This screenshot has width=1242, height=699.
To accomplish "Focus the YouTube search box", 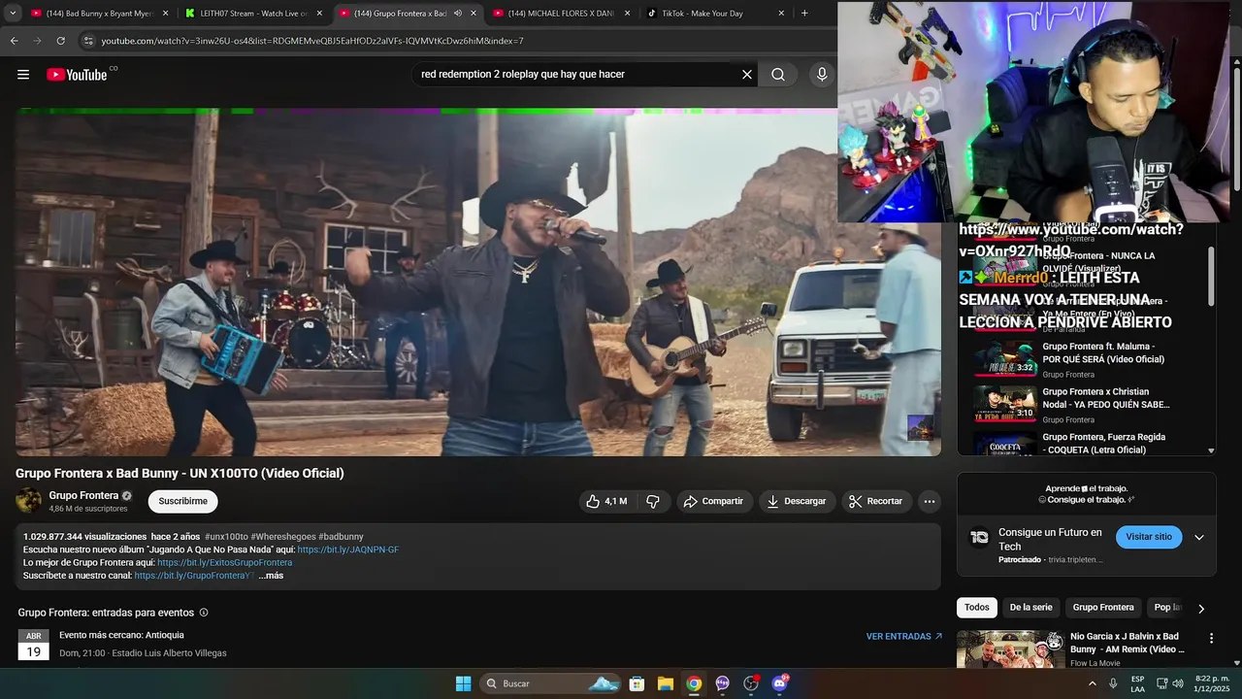I will pyautogui.click(x=576, y=75).
